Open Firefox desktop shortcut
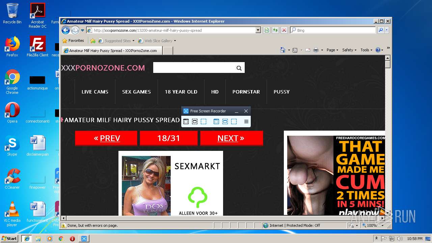432x243 pixels. (12, 47)
